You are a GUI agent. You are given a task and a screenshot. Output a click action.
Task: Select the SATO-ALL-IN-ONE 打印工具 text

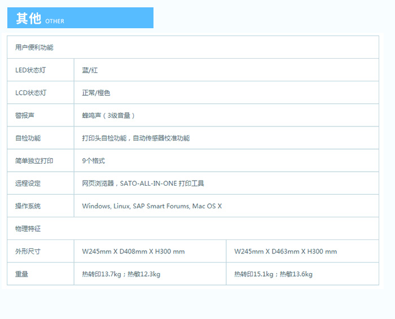[162, 183]
